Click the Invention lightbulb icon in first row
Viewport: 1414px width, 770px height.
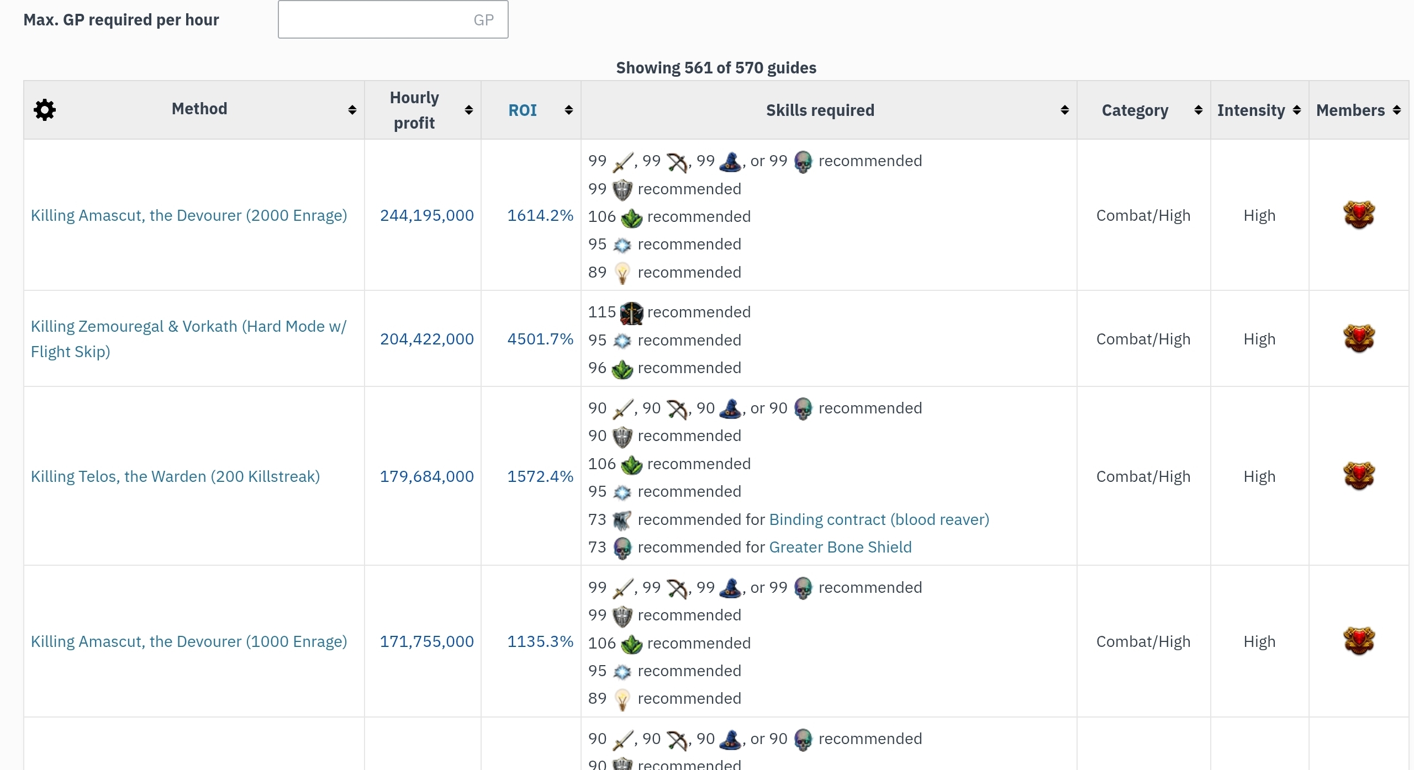point(622,273)
